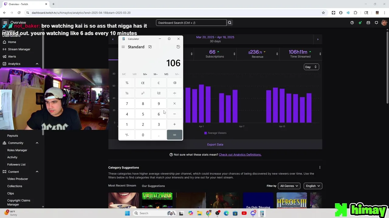This screenshot has width=389, height=218.
Task: Click the percent key in Calculator
Action: [x=127, y=83]
